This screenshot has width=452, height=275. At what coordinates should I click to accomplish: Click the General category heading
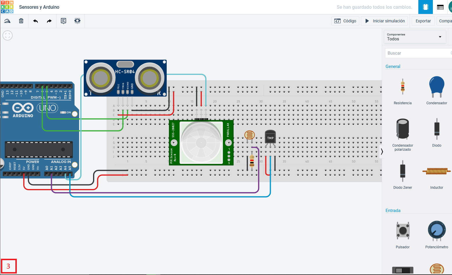click(x=393, y=66)
